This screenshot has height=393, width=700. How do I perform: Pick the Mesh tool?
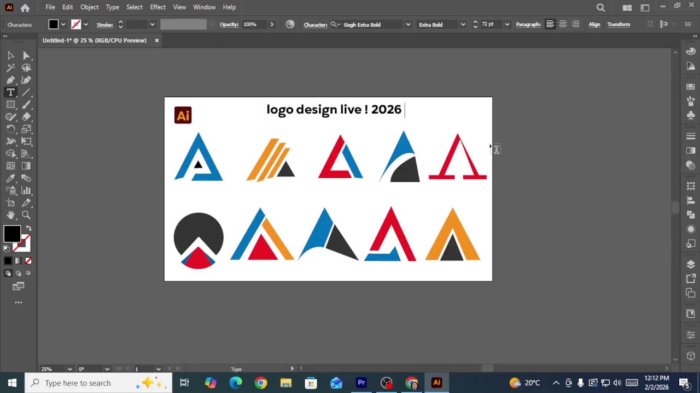click(10, 166)
